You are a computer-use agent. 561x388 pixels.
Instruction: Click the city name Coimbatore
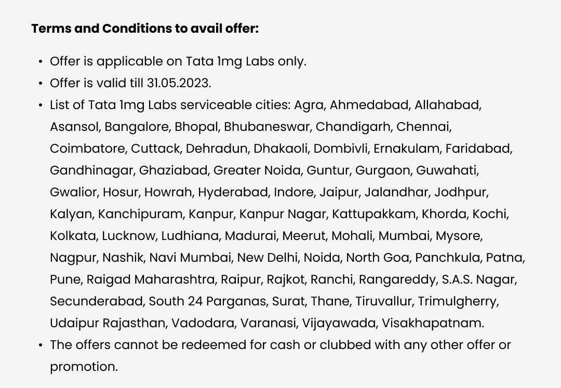tap(87, 149)
